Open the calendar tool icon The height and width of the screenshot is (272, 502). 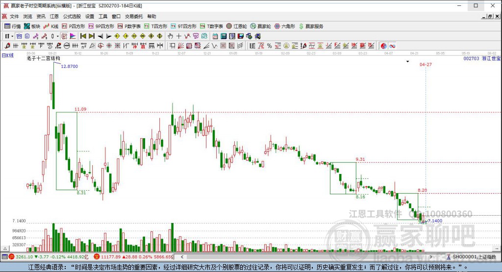coord(215,36)
